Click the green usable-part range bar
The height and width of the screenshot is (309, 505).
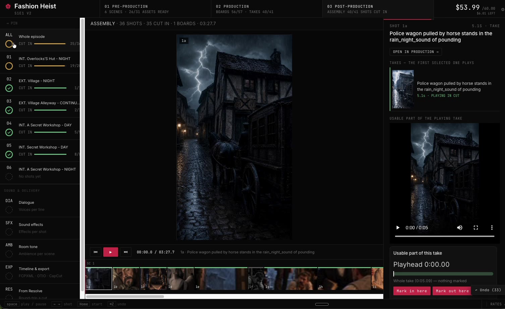click(x=443, y=274)
